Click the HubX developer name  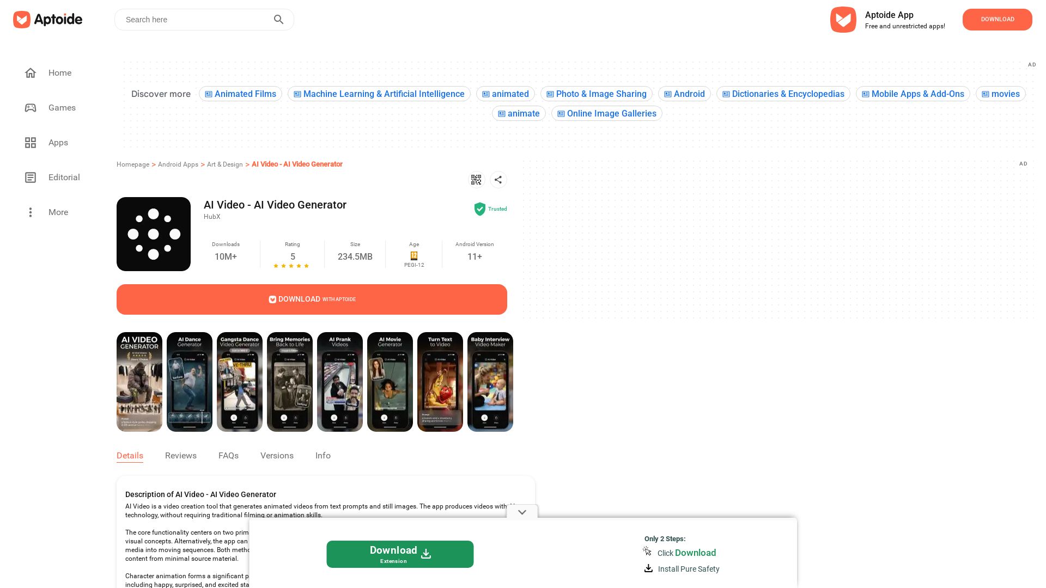click(212, 217)
